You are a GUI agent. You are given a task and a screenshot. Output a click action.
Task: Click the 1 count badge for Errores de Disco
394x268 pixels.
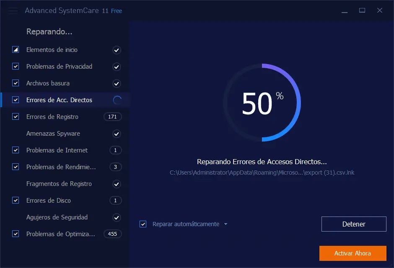point(116,200)
